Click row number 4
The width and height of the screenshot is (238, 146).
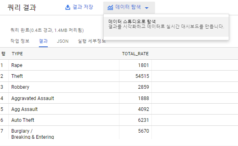(x=2, y=98)
